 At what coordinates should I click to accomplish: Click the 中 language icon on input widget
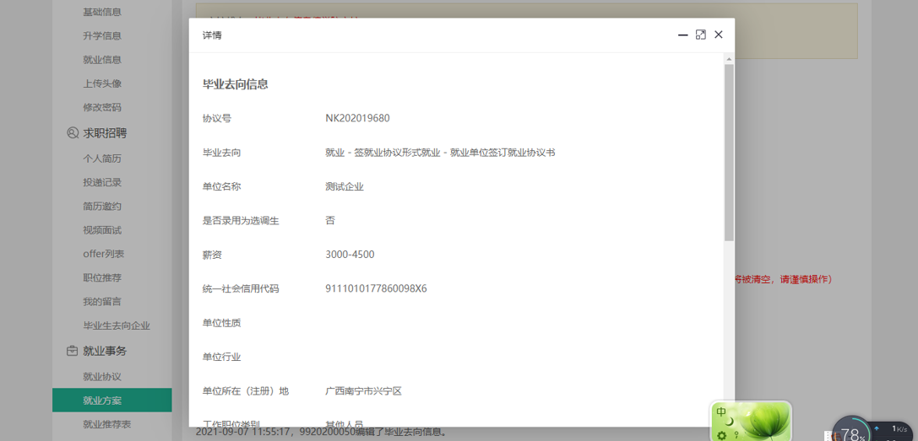(721, 412)
